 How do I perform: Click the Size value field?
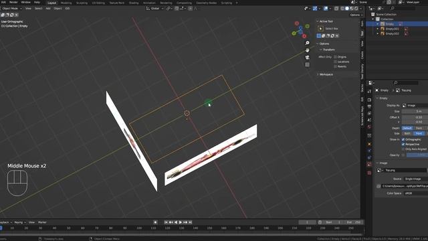pos(415,112)
